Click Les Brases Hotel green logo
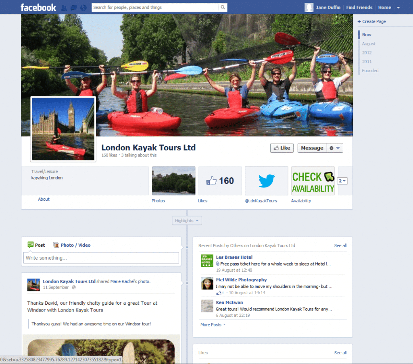This screenshot has width=413, height=364. pyautogui.click(x=207, y=260)
